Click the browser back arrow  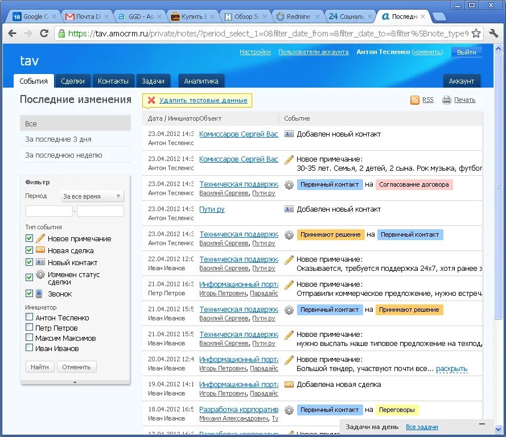pos(13,33)
